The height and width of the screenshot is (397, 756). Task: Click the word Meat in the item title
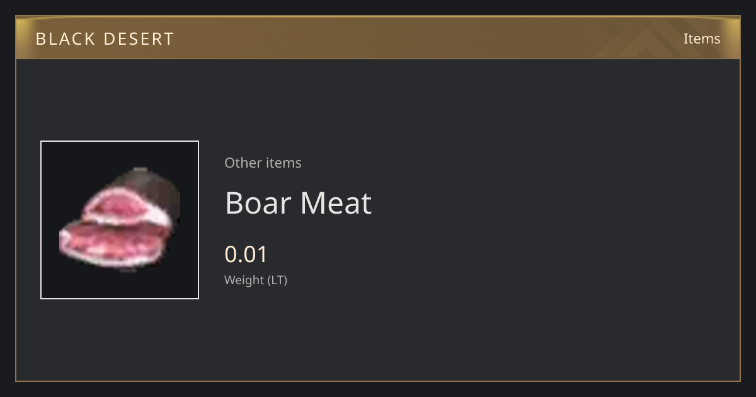[336, 203]
